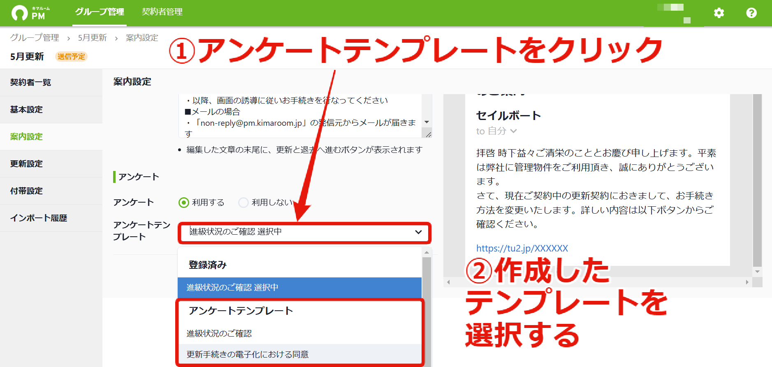Open settings via the gear icon
772x367 pixels.
point(719,13)
